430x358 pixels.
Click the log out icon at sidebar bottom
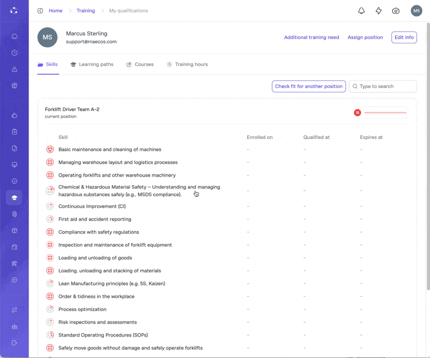15,342
